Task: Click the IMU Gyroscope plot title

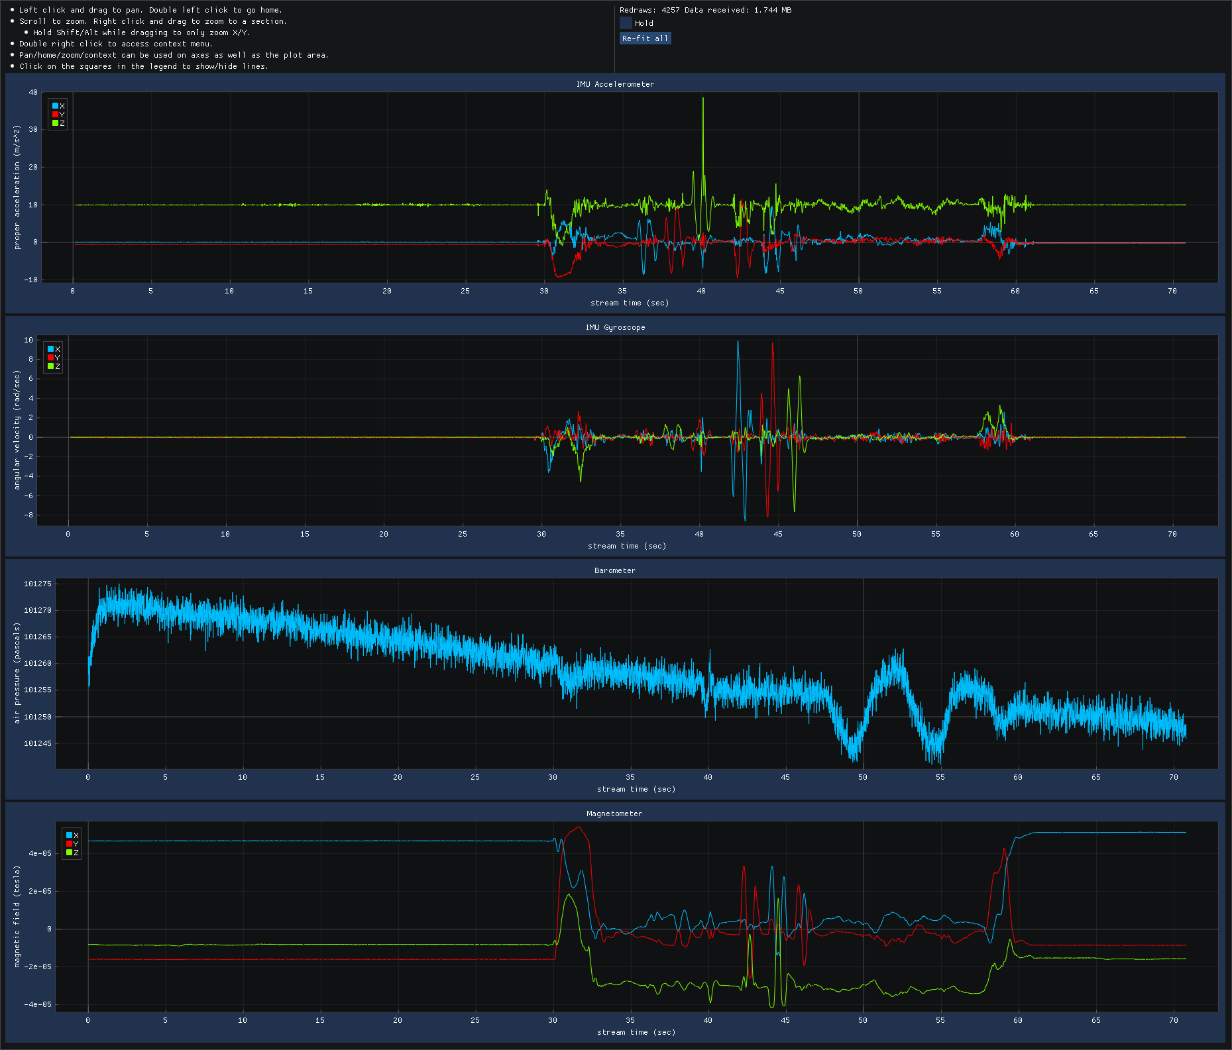Action: point(614,327)
